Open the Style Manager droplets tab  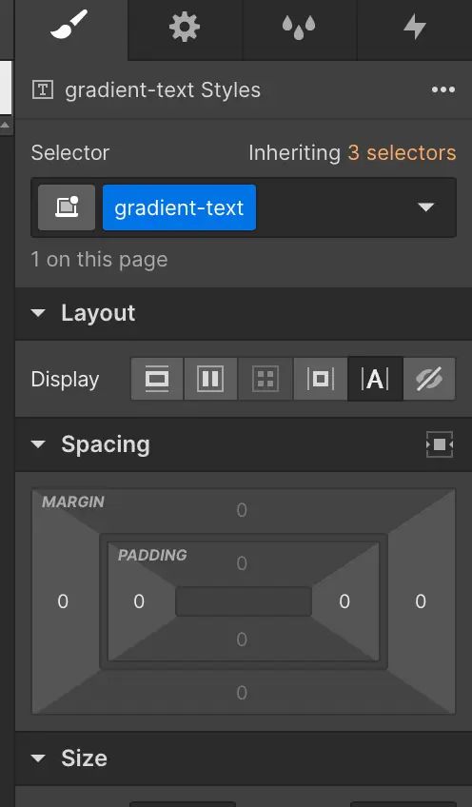(x=299, y=28)
